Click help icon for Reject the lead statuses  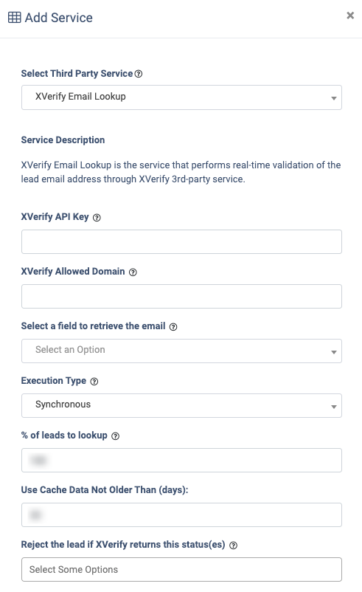pos(234,545)
